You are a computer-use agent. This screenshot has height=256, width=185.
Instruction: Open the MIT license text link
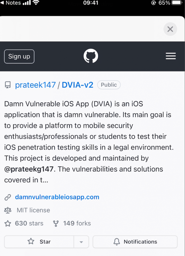[33, 210]
